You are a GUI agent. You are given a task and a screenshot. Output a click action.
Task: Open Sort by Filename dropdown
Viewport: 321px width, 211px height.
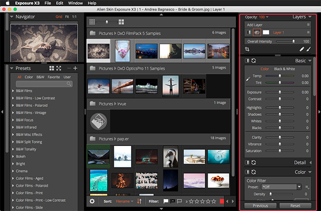click(125, 201)
